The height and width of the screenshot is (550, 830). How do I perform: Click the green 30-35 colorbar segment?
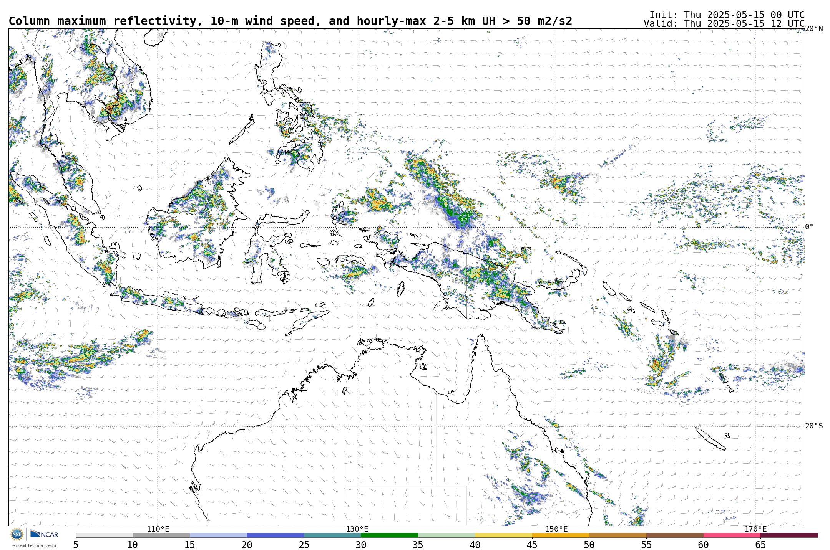pos(389,535)
